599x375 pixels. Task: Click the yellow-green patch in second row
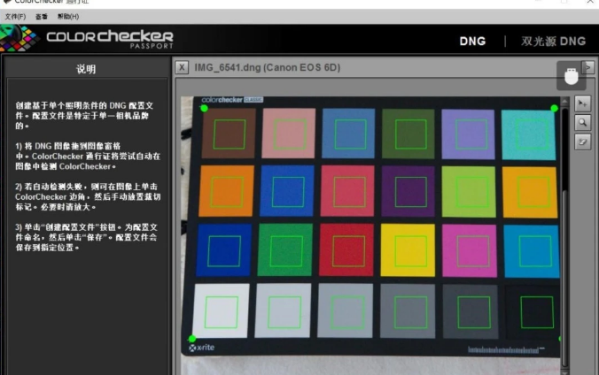469,192
